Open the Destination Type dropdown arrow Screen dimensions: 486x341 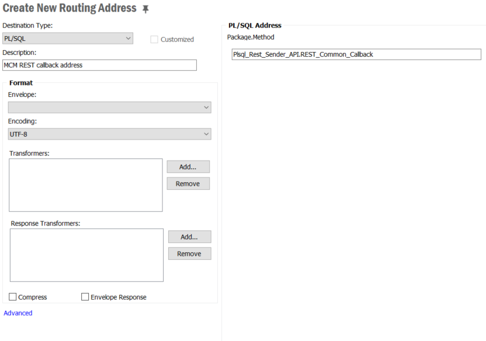click(x=128, y=39)
